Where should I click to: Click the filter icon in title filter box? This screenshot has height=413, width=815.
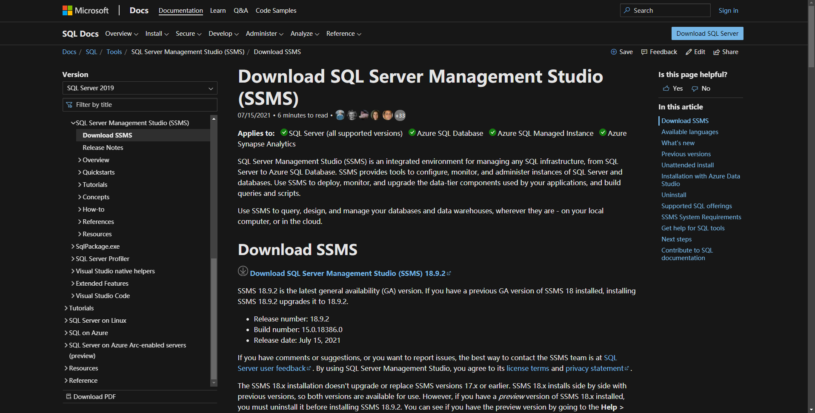pos(69,105)
